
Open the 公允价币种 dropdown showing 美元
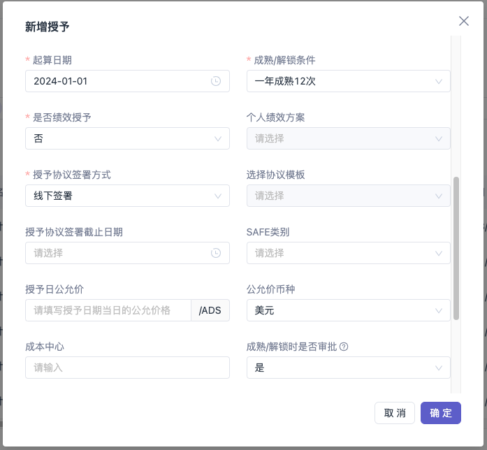click(x=348, y=310)
